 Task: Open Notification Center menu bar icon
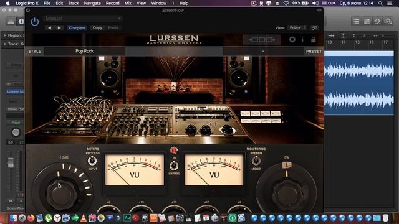(390, 3)
